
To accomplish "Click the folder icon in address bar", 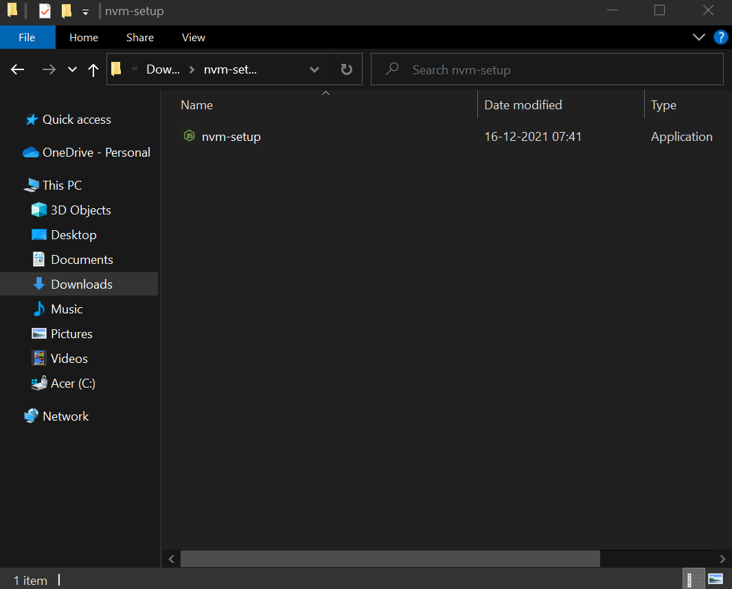I will (x=117, y=69).
